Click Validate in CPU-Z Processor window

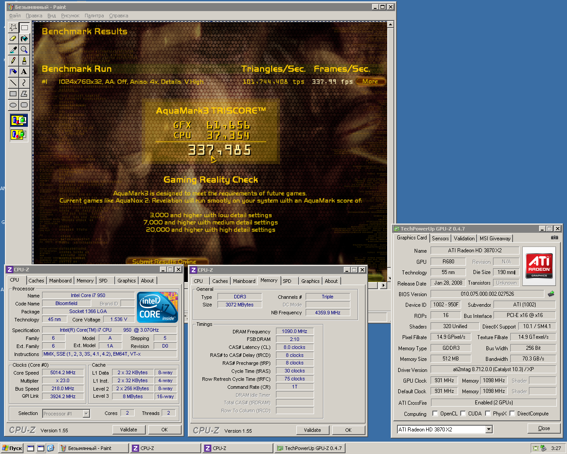pyautogui.click(x=128, y=430)
